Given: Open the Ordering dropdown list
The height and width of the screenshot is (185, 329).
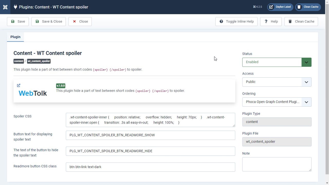Looking at the screenshot, I should click(277, 102).
